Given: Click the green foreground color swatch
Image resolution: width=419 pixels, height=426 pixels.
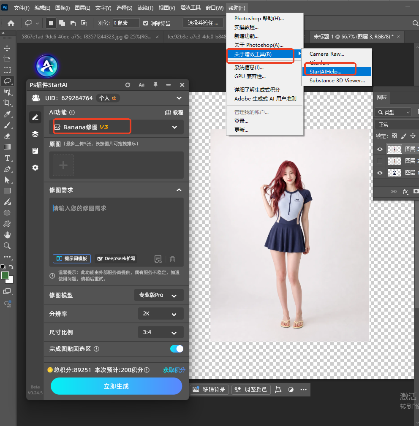Looking at the screenshot, I should pyautogui.click(x=5, y=276).
